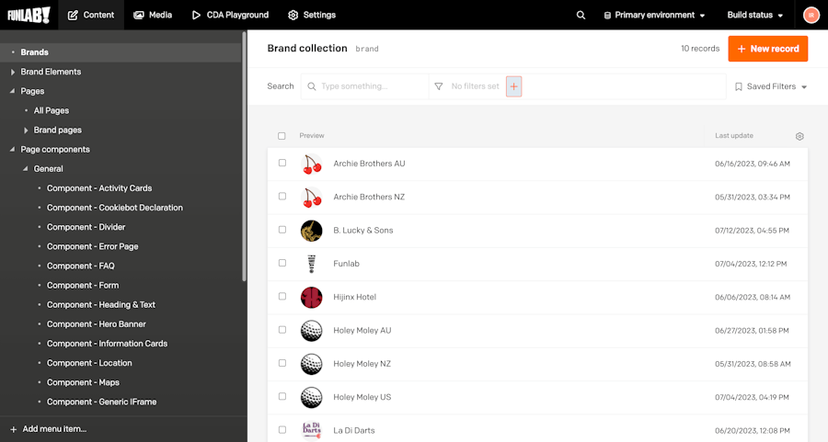This screenshot has height=442, width=828.
Task: Collapse the Pages tree arrow
Action: pos(13,91)
